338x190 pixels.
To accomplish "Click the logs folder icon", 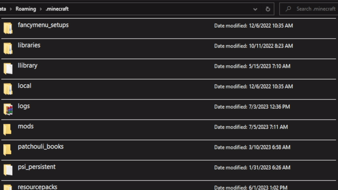I will [8, 109].
